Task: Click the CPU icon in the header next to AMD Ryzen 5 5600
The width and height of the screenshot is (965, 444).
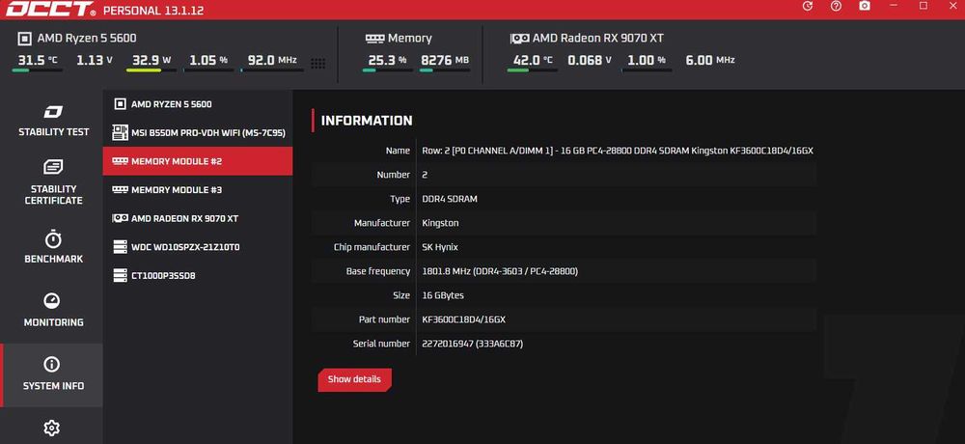Action: tap(25, 39)
